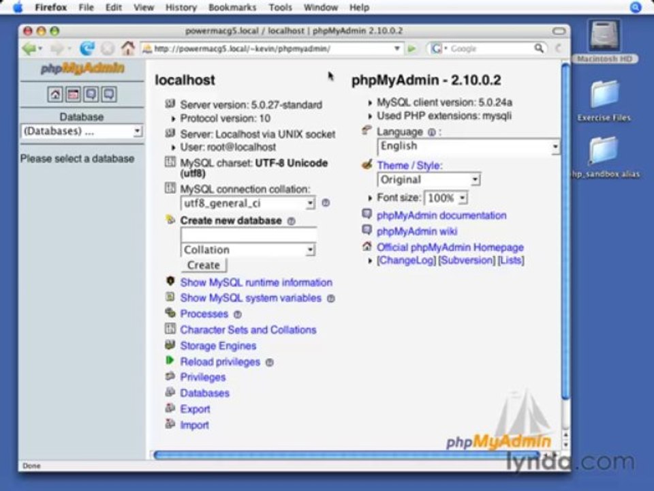Image resolution: width=654 pixels, height=491 pixels.
Task: Open the Databases dropdown in sidebar
Action: 82,132
